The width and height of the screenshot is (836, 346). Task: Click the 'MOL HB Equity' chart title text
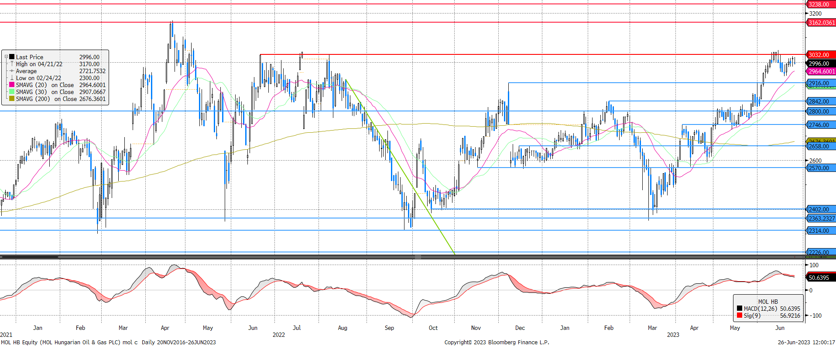pyautogui.click(x=20, y=342)
